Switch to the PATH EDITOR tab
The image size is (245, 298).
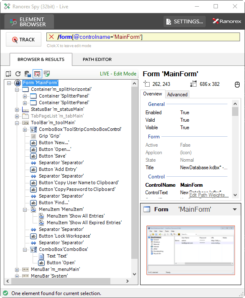click(97, 59)
